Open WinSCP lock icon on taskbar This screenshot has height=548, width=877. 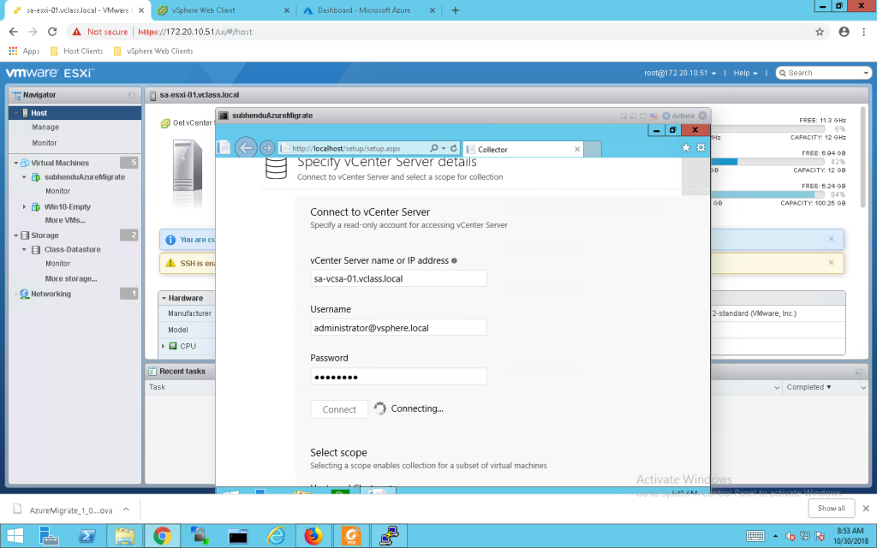click(200, 536)
